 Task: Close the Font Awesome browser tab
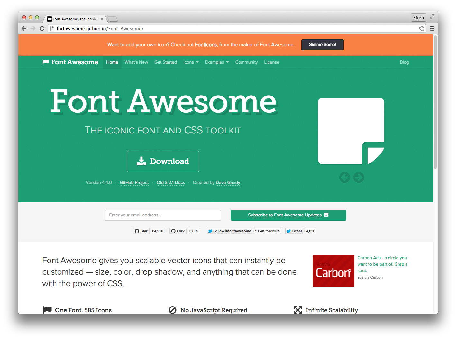(102, 19)
